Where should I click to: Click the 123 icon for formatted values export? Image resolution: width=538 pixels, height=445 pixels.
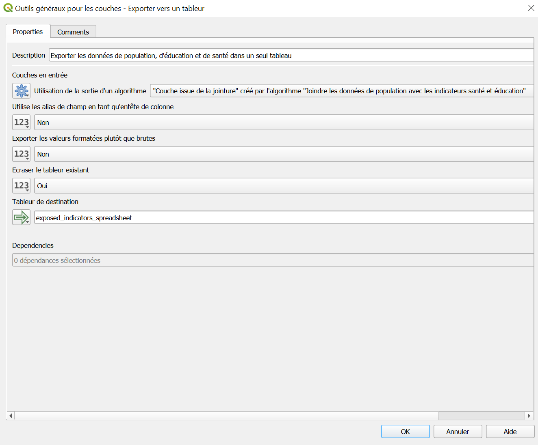(21, 154)
